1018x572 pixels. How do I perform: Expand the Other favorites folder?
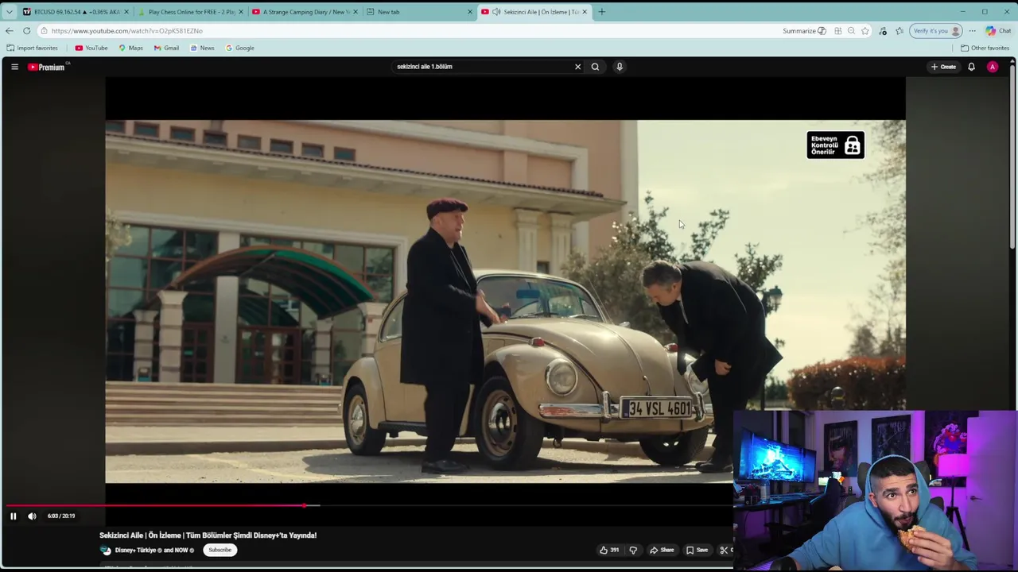pos(985,48)
